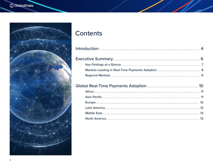Click page number 10 beside Global Adoption
The width and height of the screenshot is (213, 165).
201,86
